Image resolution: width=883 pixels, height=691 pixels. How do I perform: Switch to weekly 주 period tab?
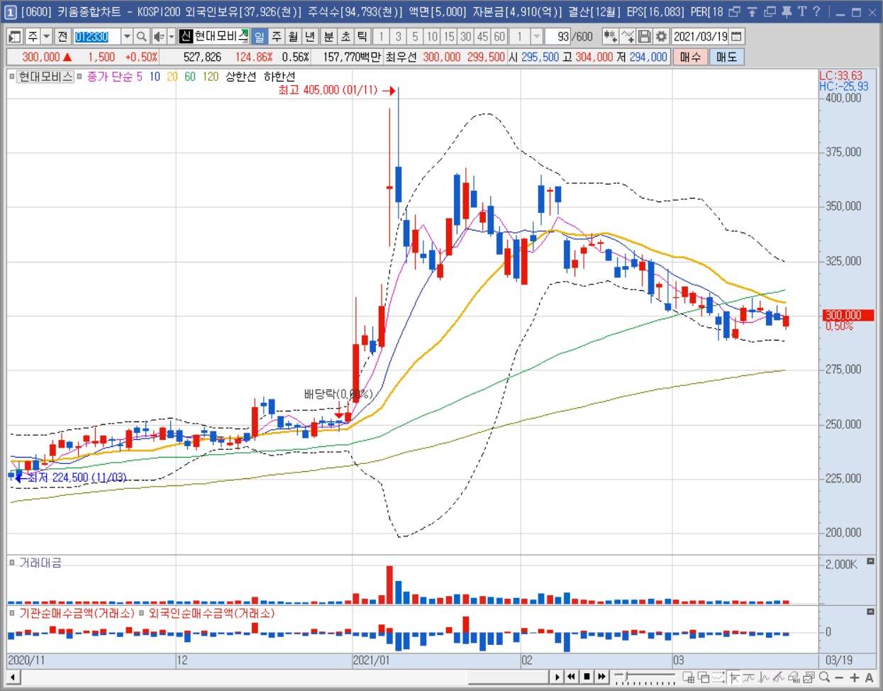point(277,36)
